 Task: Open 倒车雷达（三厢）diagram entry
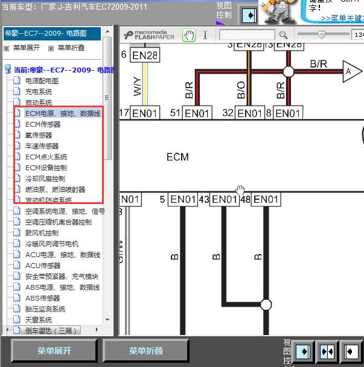coord(51,331)
